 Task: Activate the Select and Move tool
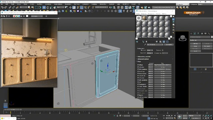coord(44,7)
